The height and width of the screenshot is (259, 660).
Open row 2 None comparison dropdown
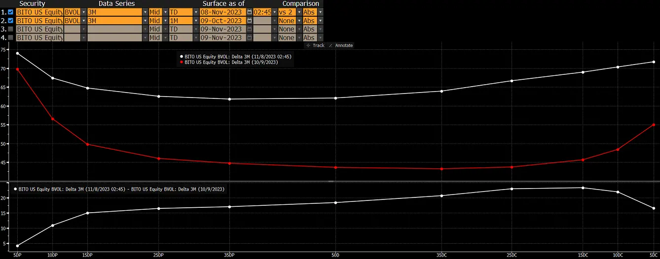tap(299, 20)
